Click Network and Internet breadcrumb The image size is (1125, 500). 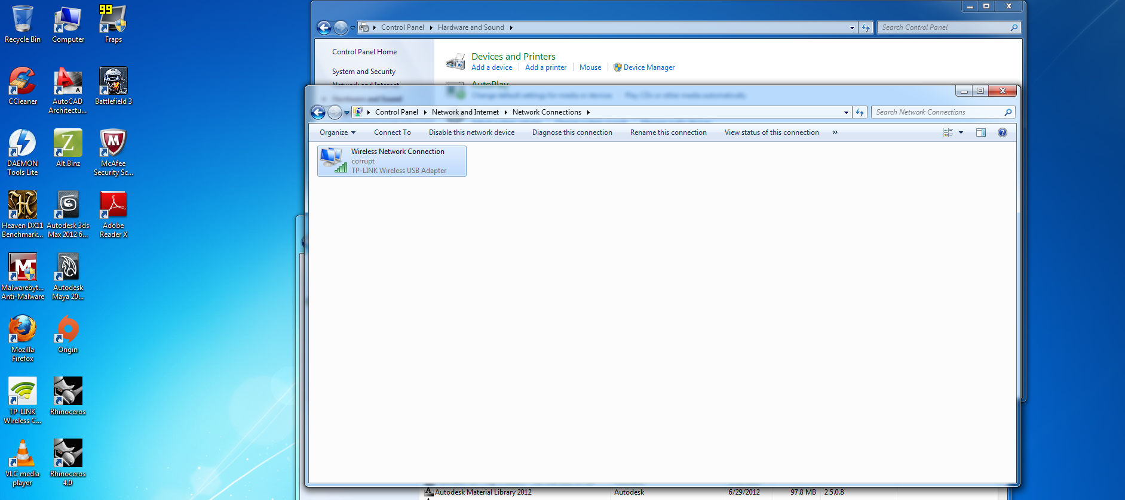[x=465, y=112]
